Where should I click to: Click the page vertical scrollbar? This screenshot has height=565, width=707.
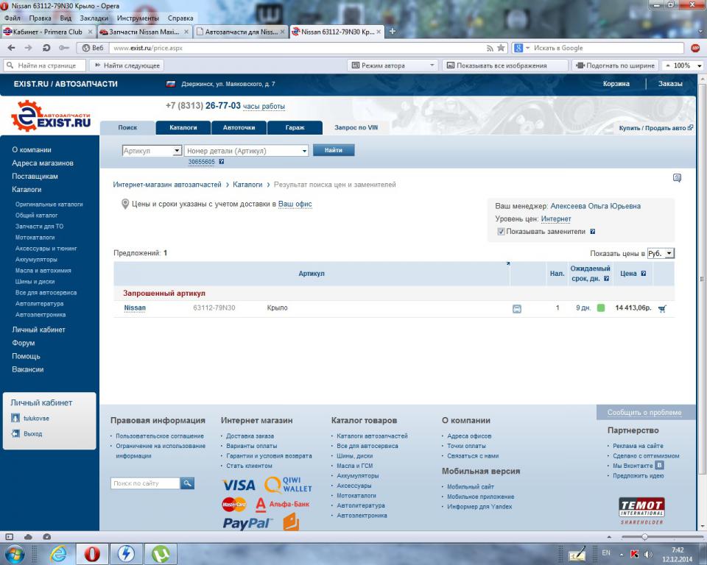702,280
